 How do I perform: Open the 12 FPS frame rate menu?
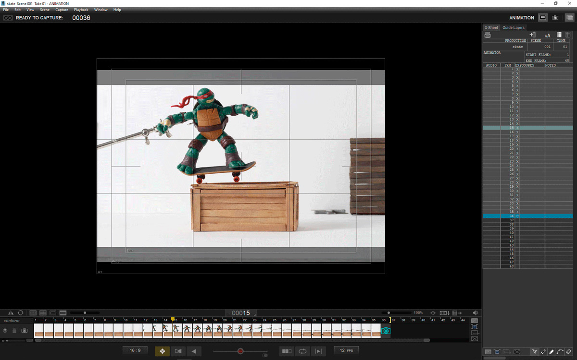pos(346,350)
